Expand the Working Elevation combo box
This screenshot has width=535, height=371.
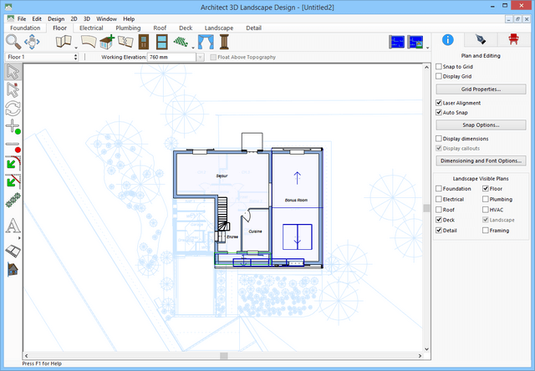pyautogui.click(x=204, y=58)
